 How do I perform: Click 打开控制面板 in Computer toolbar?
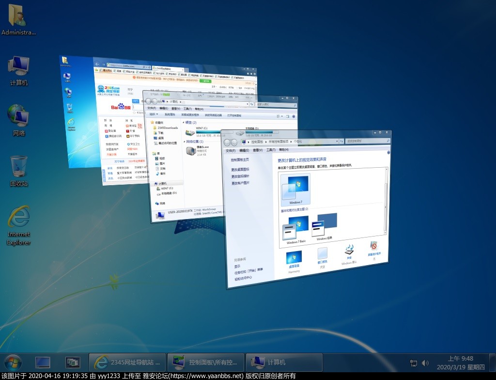coord(234,115)
